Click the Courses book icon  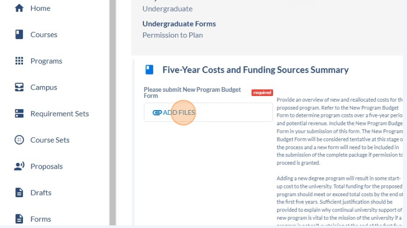pos(19,34)
